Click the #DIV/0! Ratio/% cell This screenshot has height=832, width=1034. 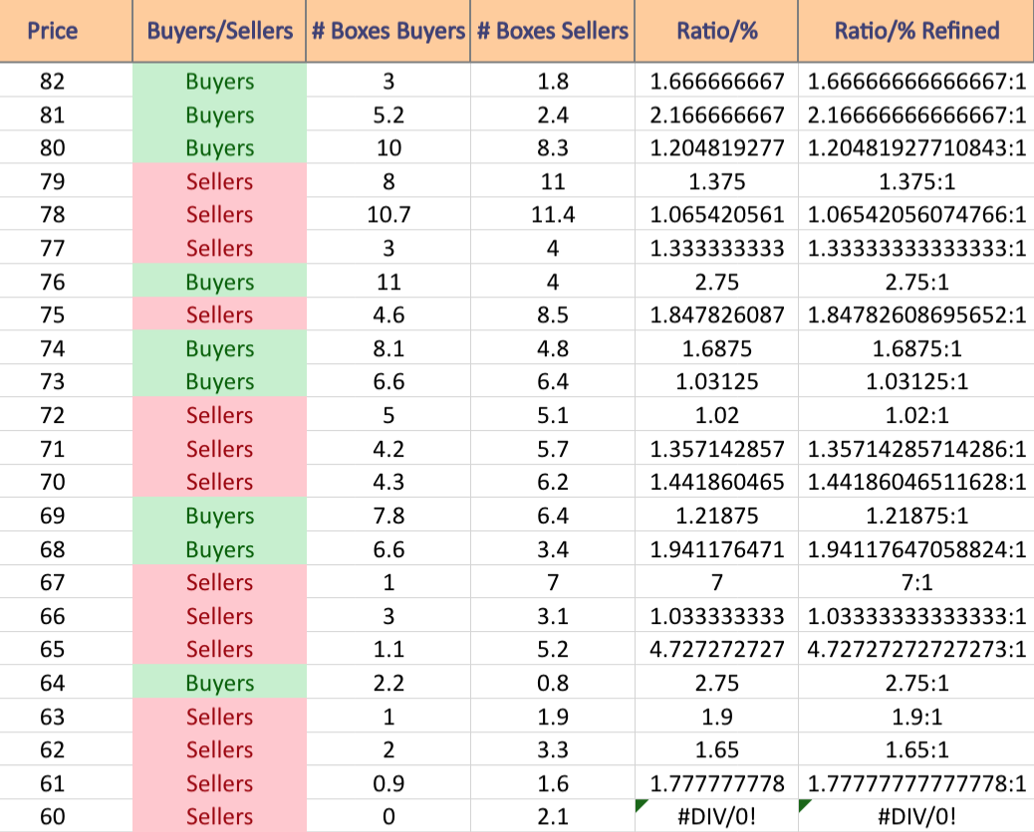click(x=717, y=816)
